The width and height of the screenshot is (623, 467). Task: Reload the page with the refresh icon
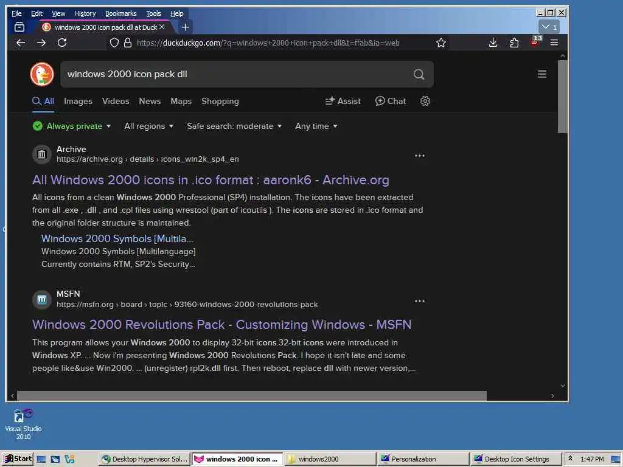(62, 43)
